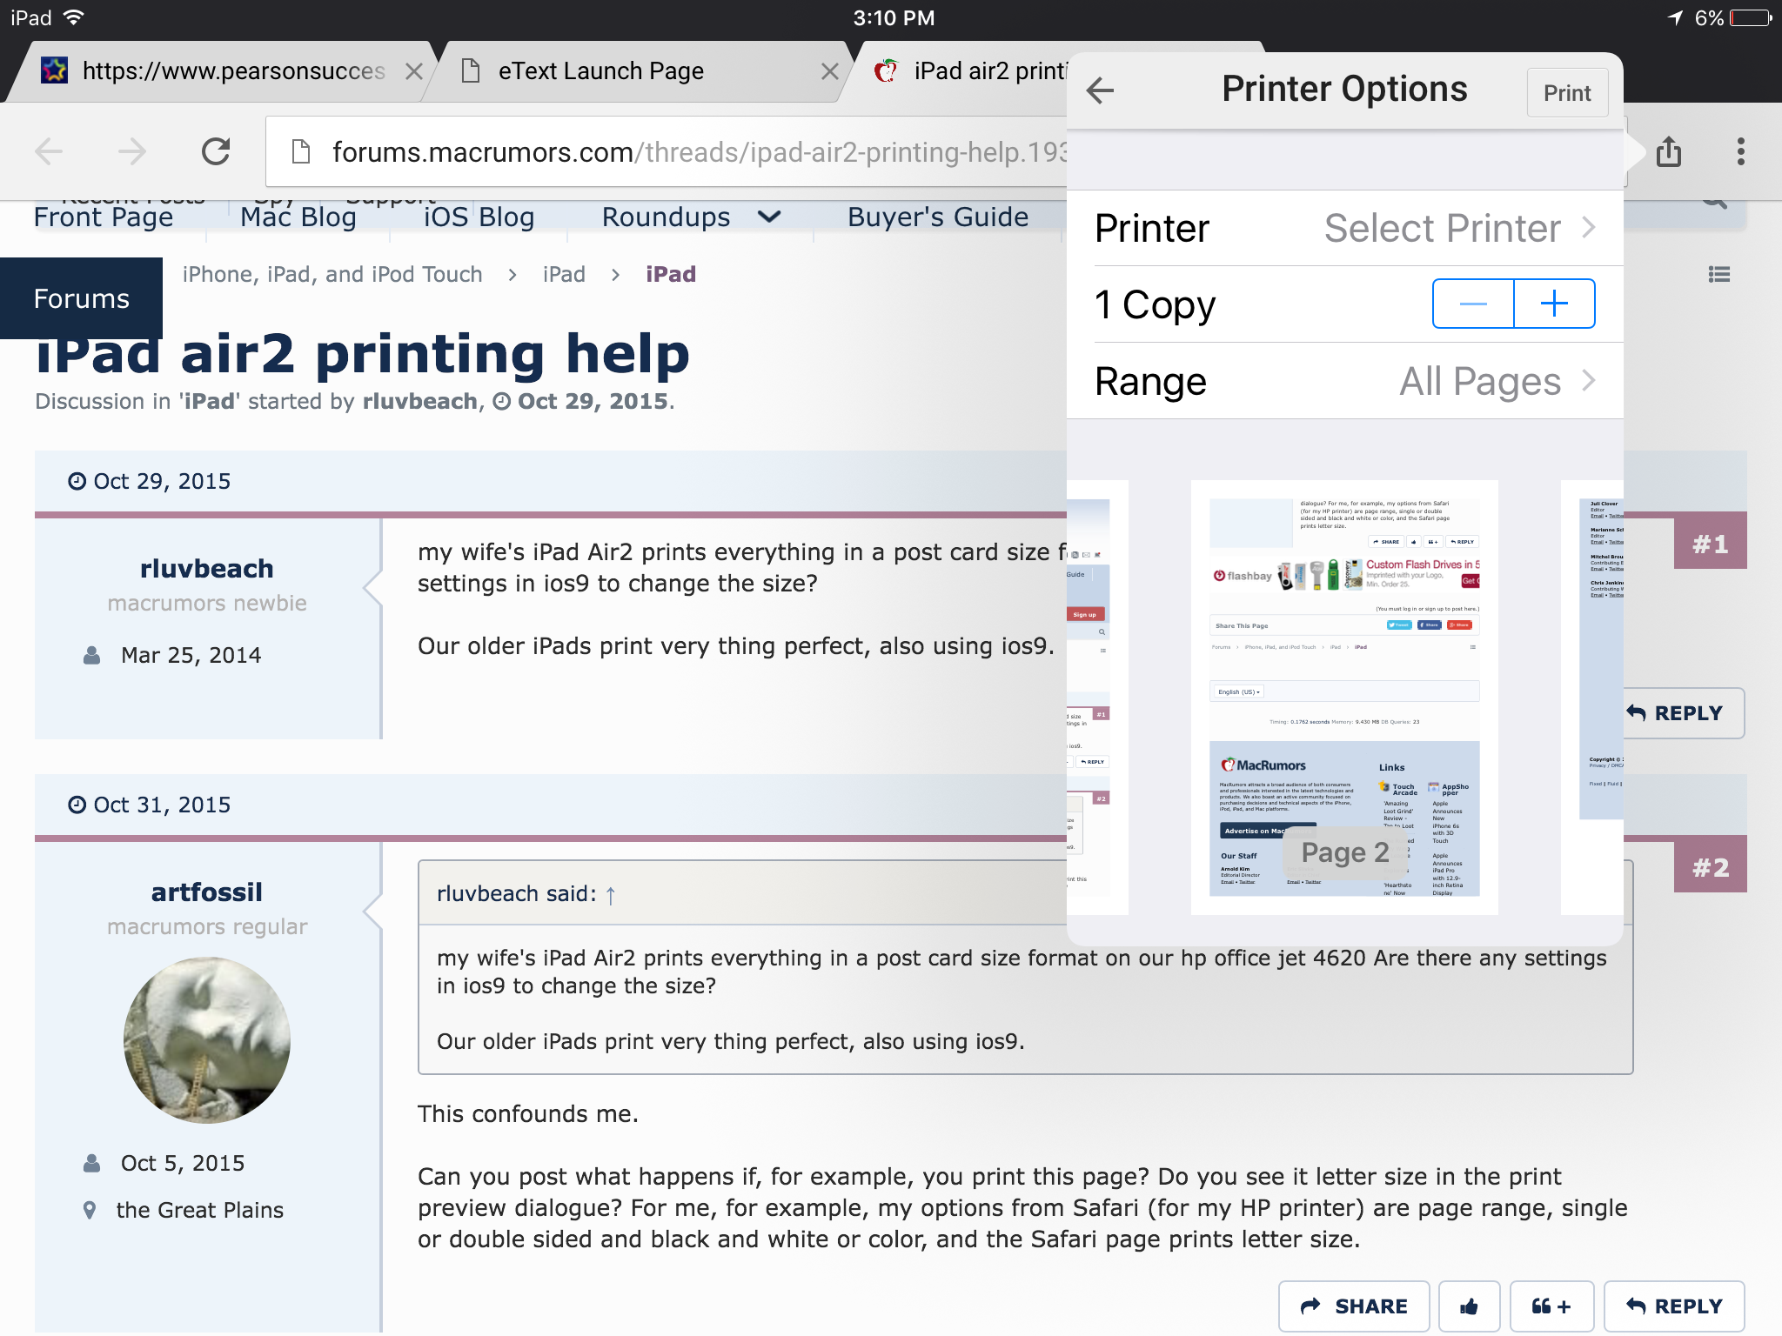Increase copies with plus button
This screenshot has height=1336, width=1782.
(1554, 304)
